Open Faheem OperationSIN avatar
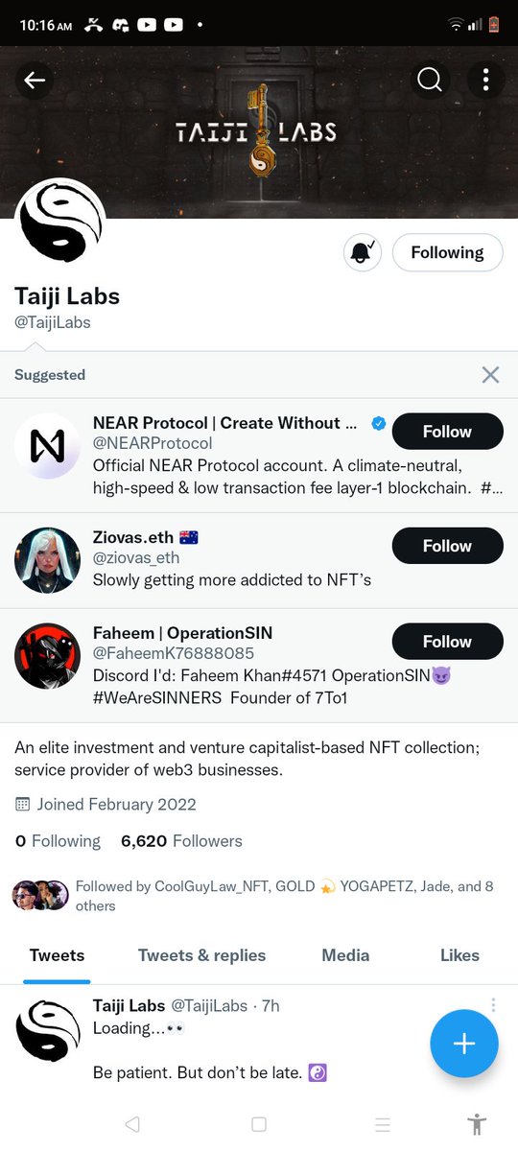The image size is (518, 1151). point(47,656)
